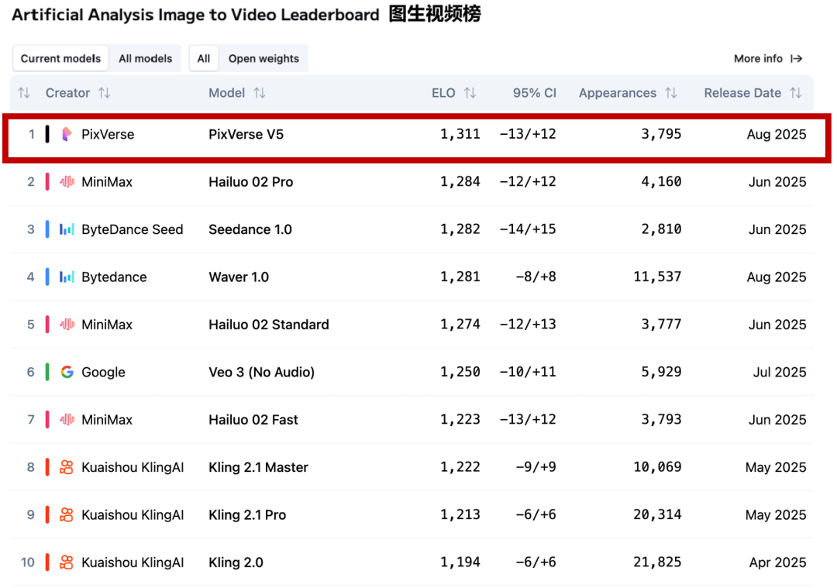Select the All weights filter tab
The image size is (837, 588).
[x=203, y=59]
